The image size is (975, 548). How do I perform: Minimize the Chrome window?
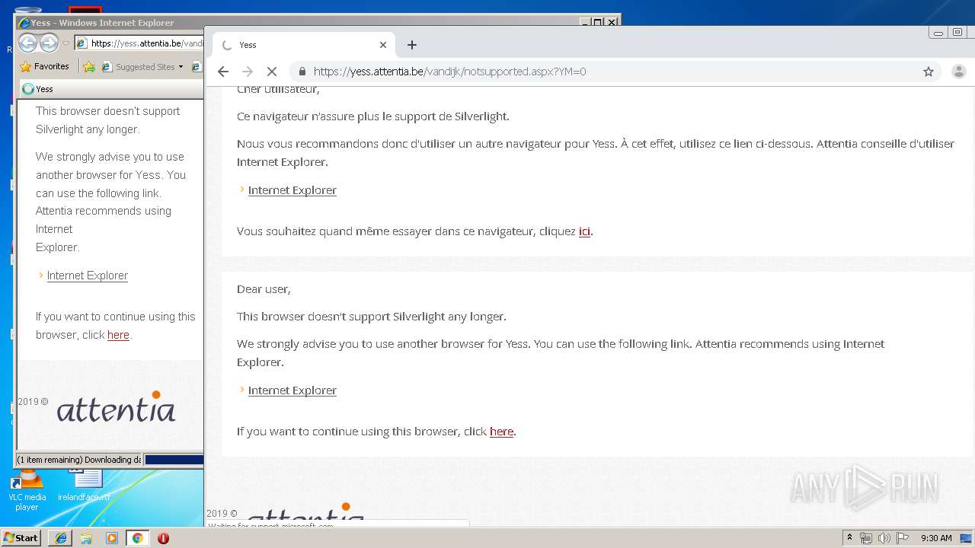(938, 33)
